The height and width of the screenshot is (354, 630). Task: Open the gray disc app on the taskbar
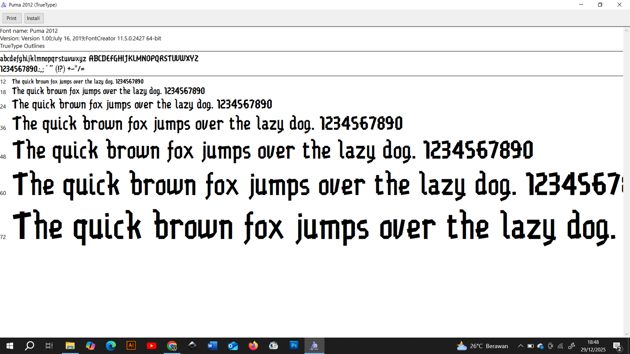click(273, 346)
